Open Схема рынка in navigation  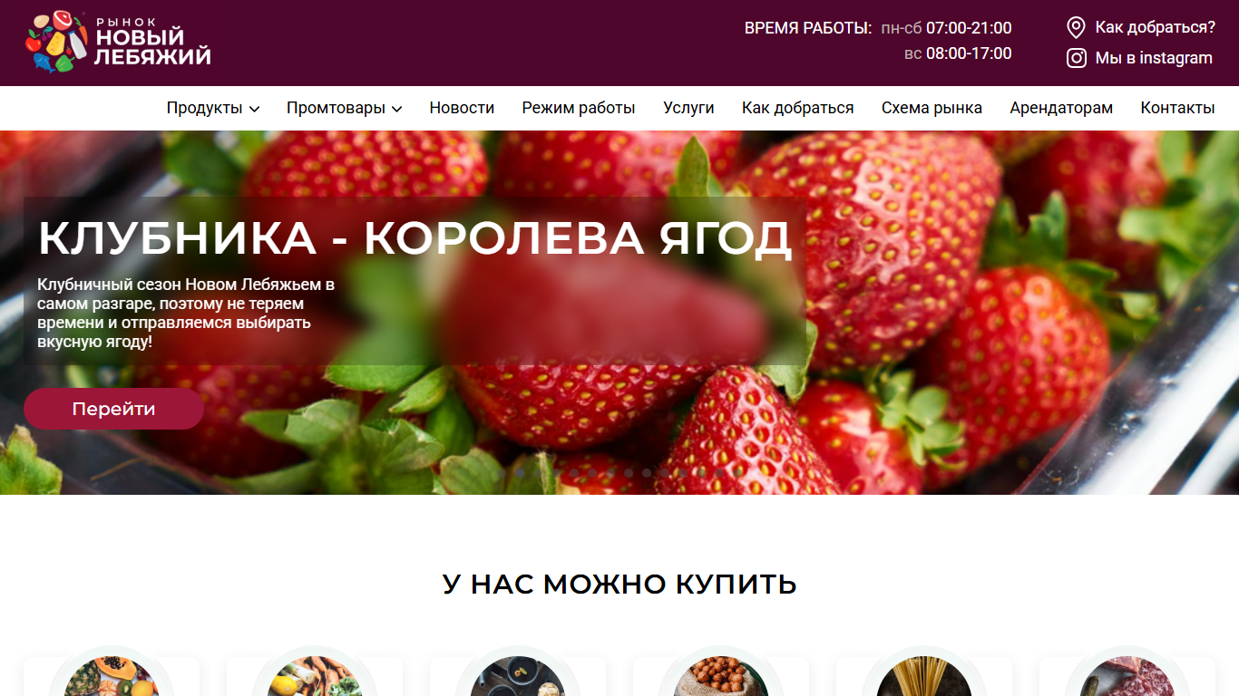point(932,108)
